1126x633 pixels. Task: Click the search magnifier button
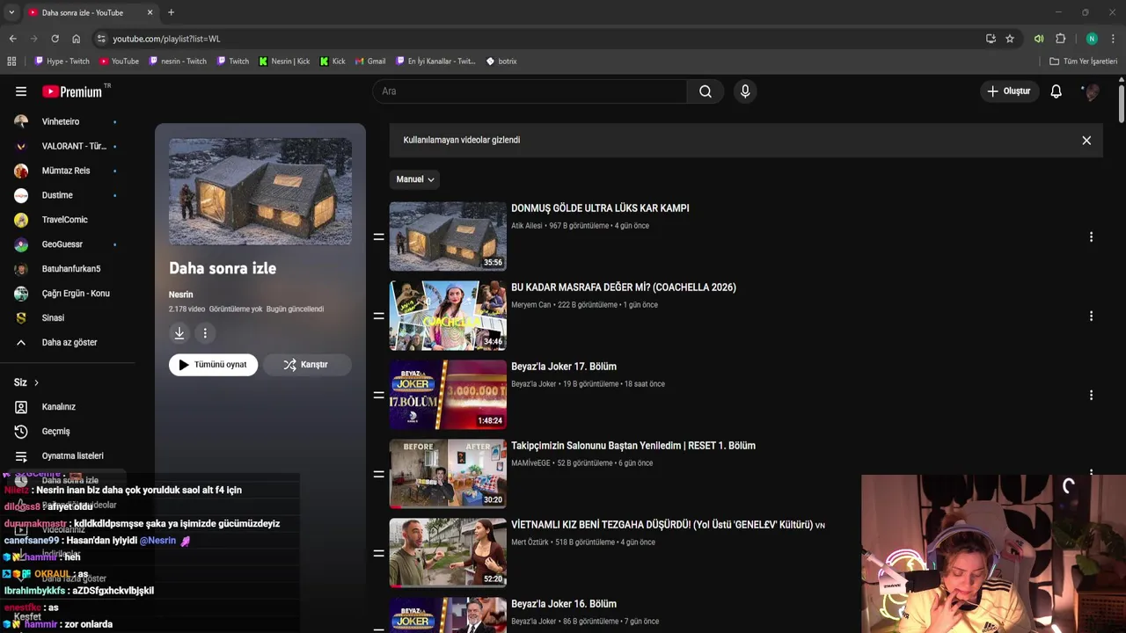pyautogui.click(x=706, y=91)
